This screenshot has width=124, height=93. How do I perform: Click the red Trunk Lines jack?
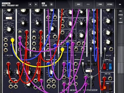pyautogui.click(x=104, y=78)
